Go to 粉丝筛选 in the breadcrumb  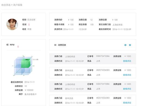coord(6,5)
